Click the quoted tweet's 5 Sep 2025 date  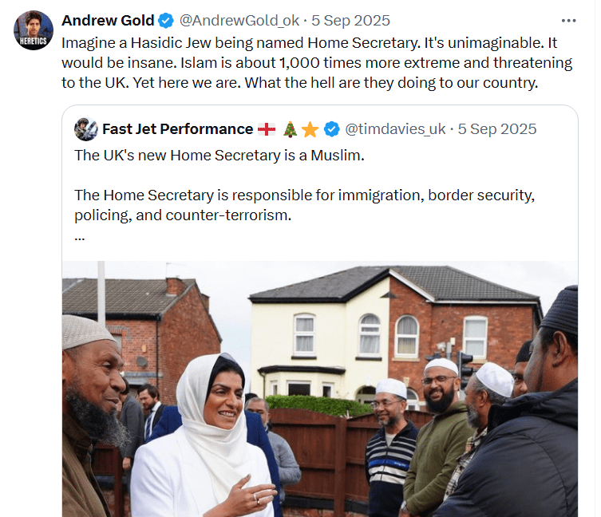coord(497,129)
